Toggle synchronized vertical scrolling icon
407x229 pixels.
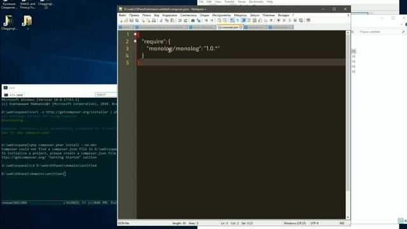[x=219, y=20]
